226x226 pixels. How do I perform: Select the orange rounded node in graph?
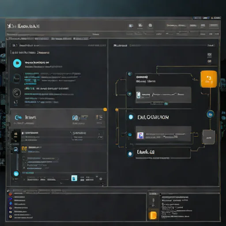pos(209,79)
